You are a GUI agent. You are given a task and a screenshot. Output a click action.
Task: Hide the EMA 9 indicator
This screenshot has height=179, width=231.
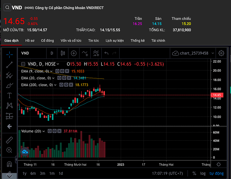(57, 71)
